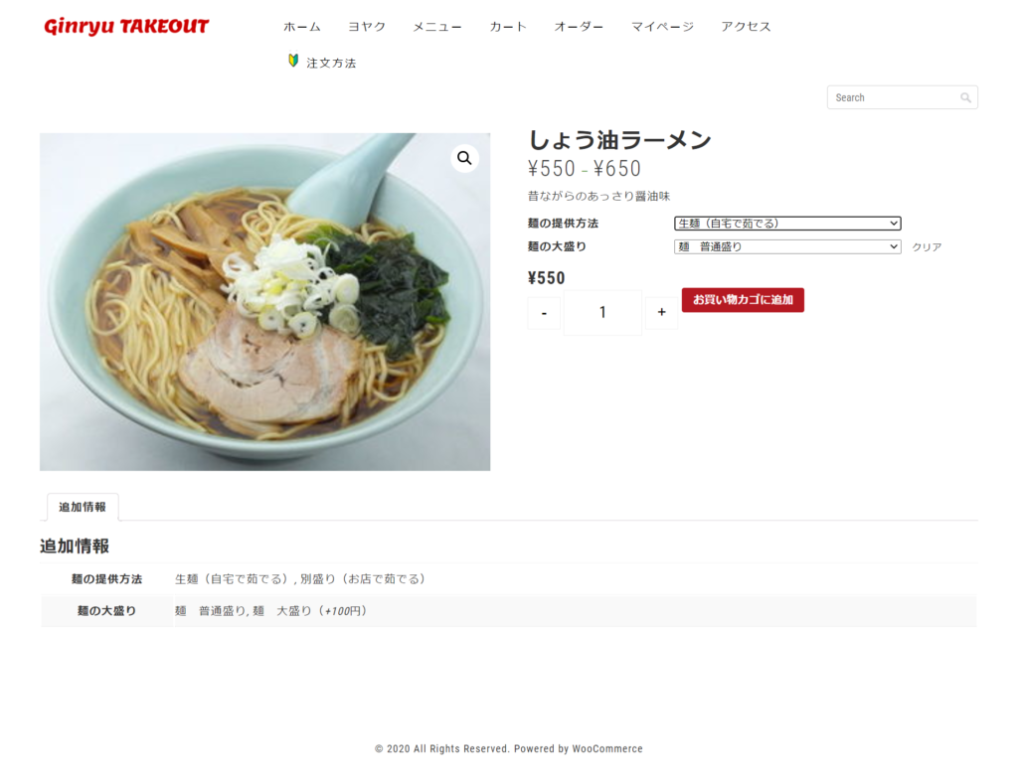This screenshot has height=777, width=1018.
Task: Open the カート navigation item
Action: [508, 27]
